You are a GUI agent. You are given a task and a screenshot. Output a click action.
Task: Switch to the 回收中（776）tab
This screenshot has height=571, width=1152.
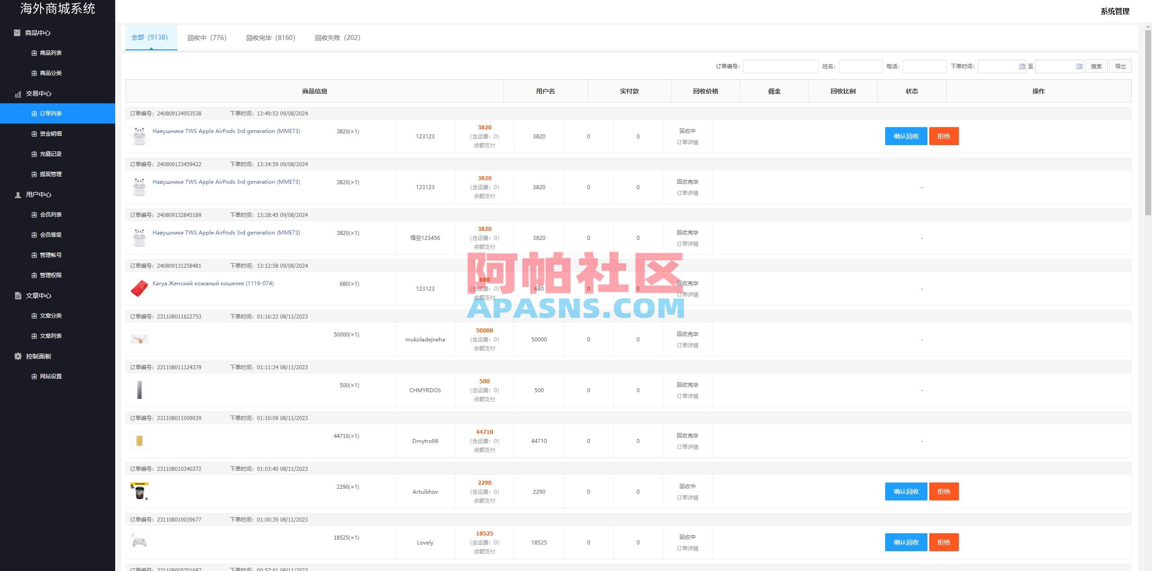207,38
